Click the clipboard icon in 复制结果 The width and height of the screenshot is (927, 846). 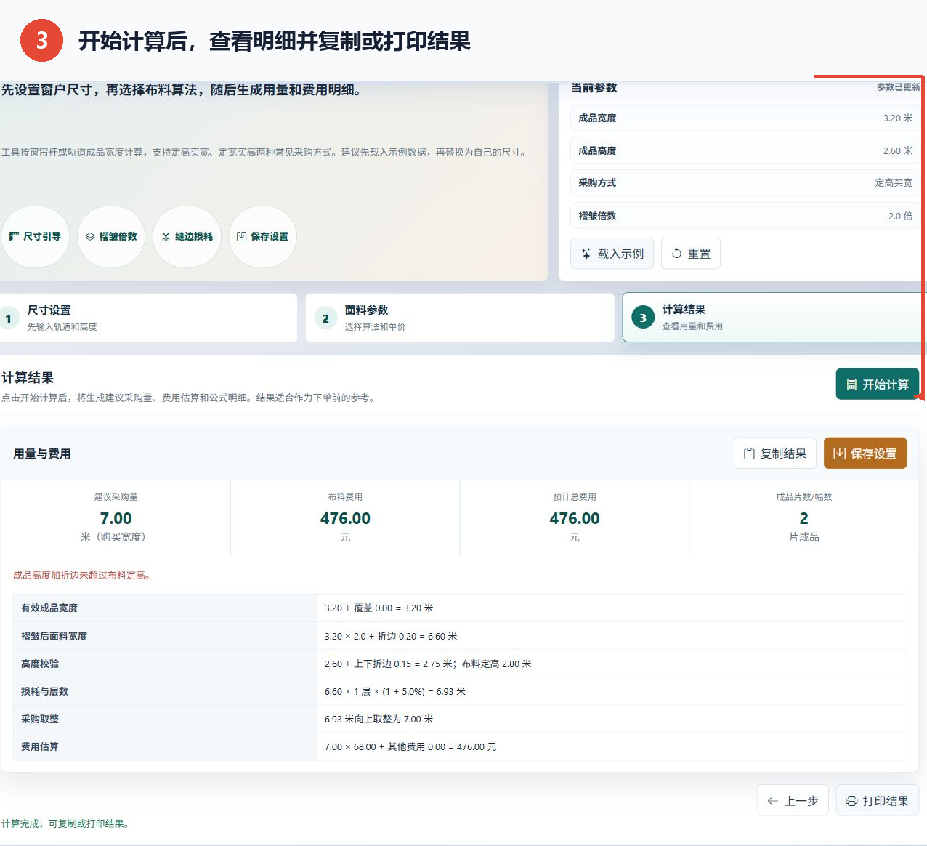pos(749,454)
